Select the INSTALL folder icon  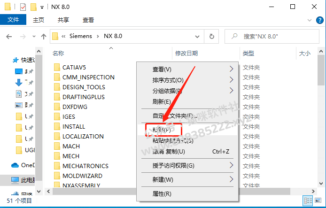(57, 127)
